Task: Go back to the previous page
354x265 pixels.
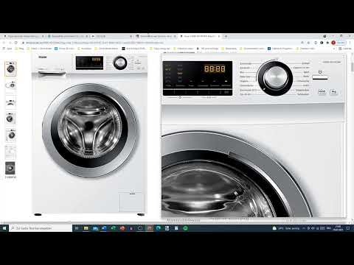Action: tap(4, 43)
